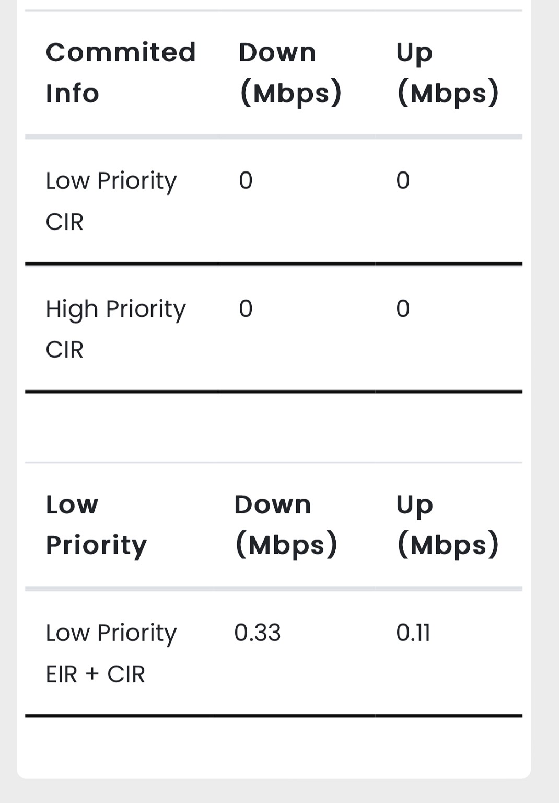This screenshot has height=803, width=559.
Task: Click the word CIR under High Priority
Action: coord(65,350)
